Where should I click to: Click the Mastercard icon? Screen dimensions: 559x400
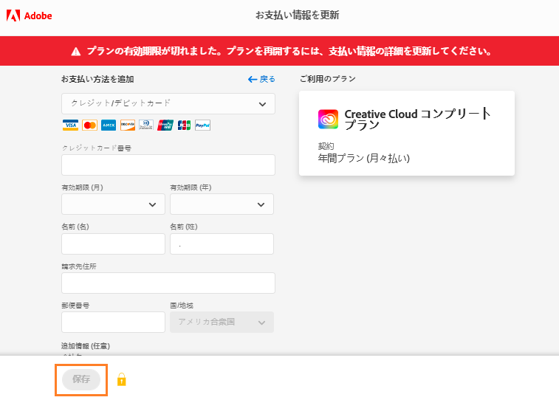coord(89,125)
